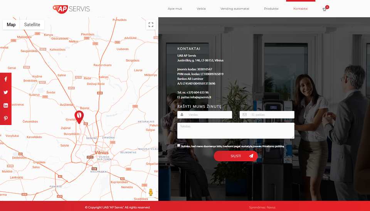This screenshot has height=211, width=370.
Task: Focus the Vardas name field
Action: pyautogui.click(x=205, y=115)
